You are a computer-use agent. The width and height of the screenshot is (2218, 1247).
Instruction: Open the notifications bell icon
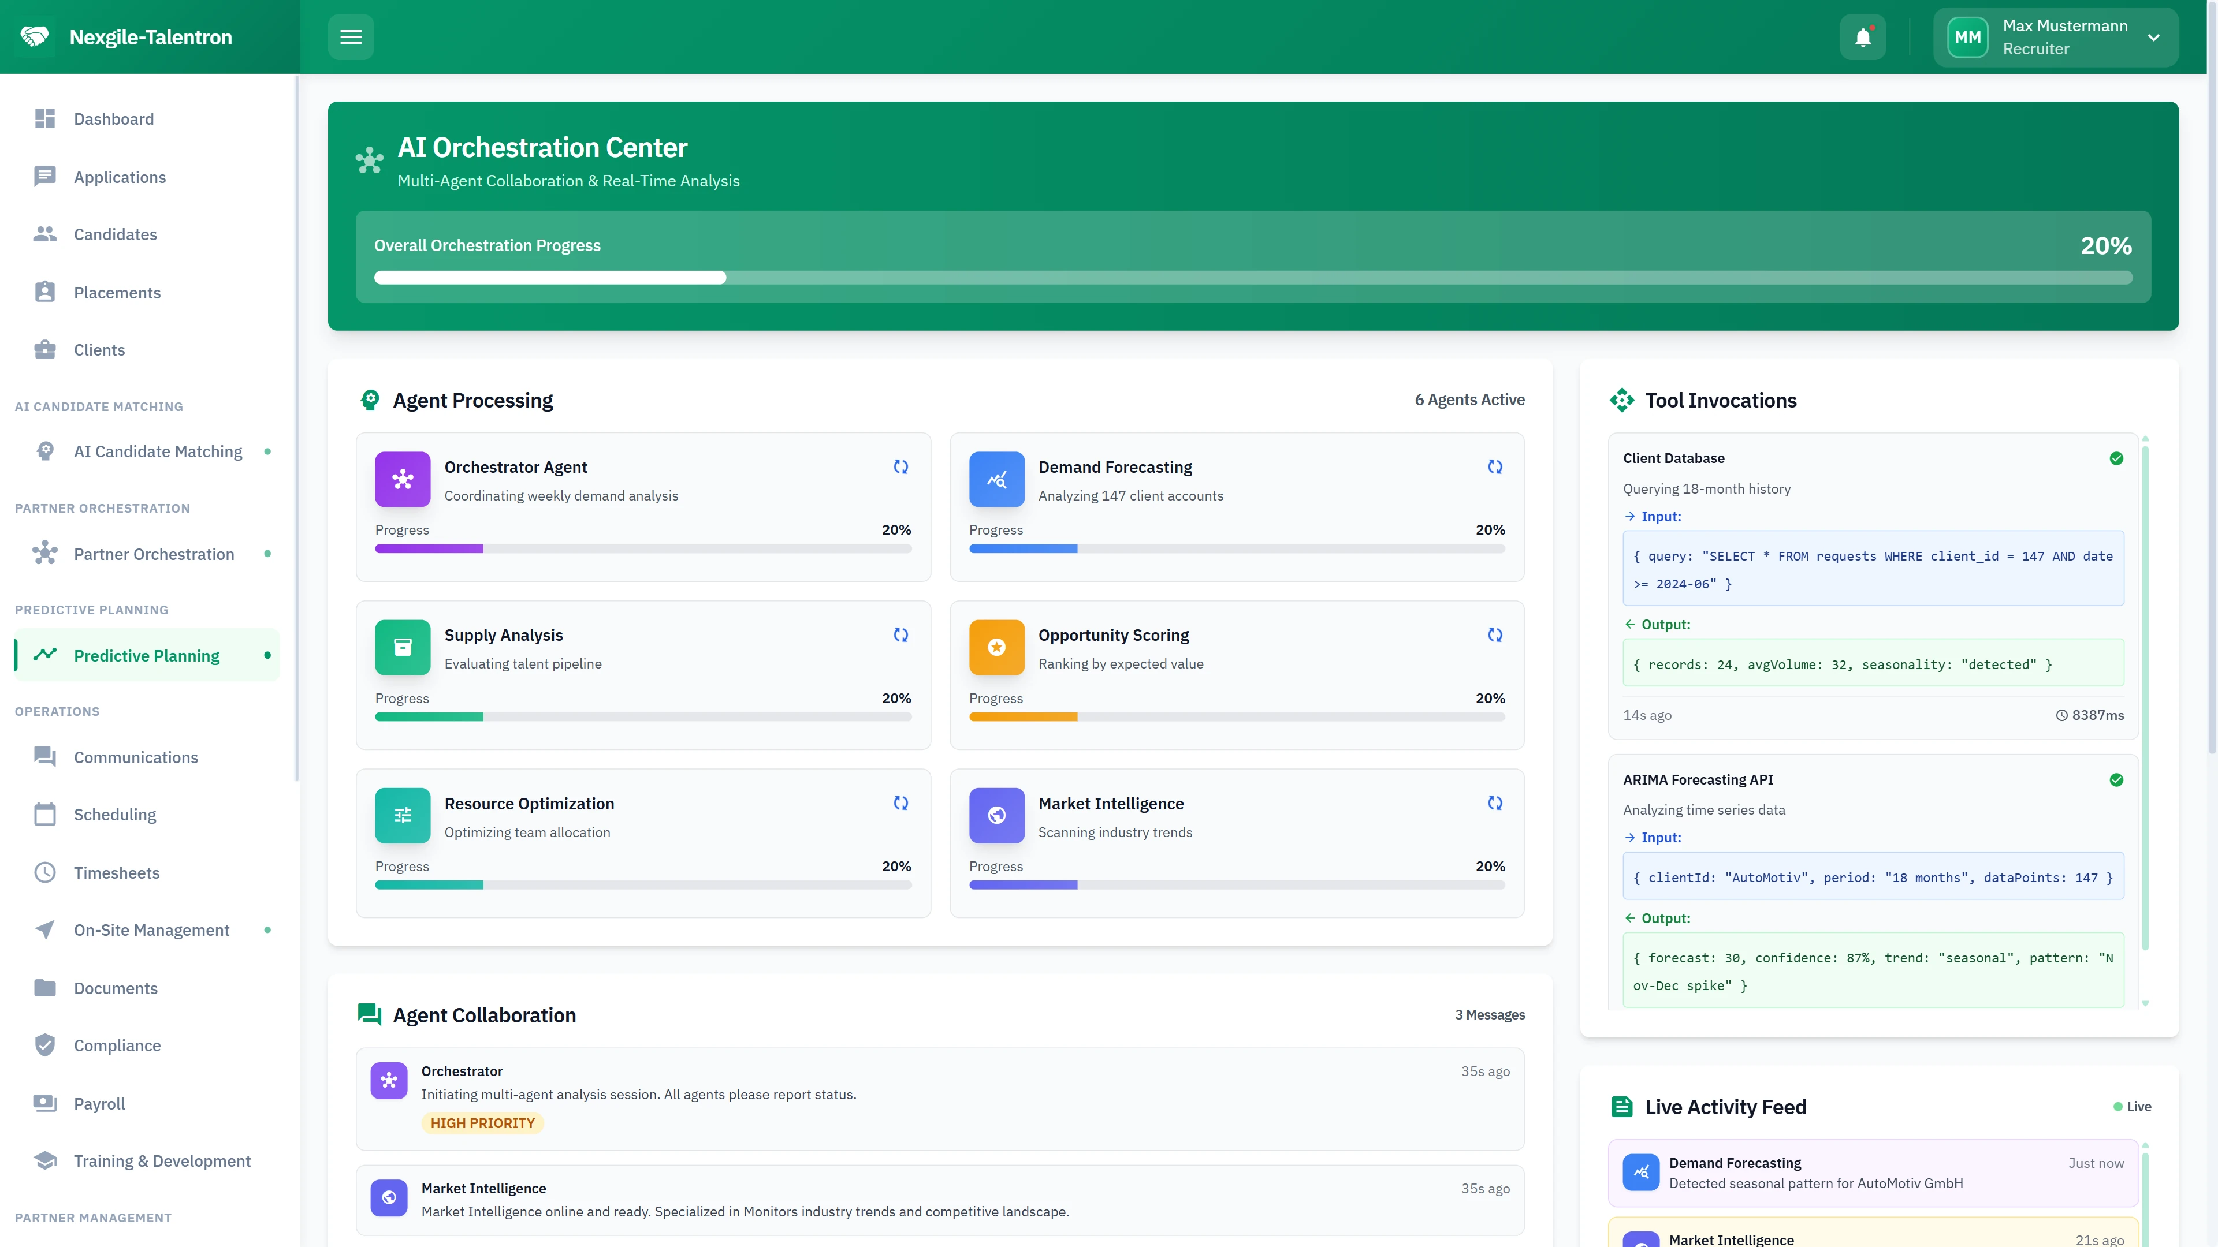tap(1862, 36)
